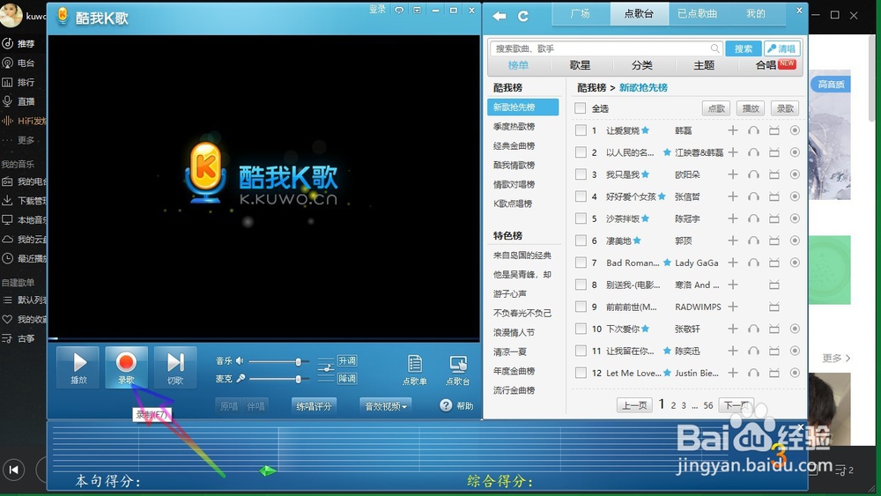Open the 季度热歌榜 chart

click(x=515, y=126)
